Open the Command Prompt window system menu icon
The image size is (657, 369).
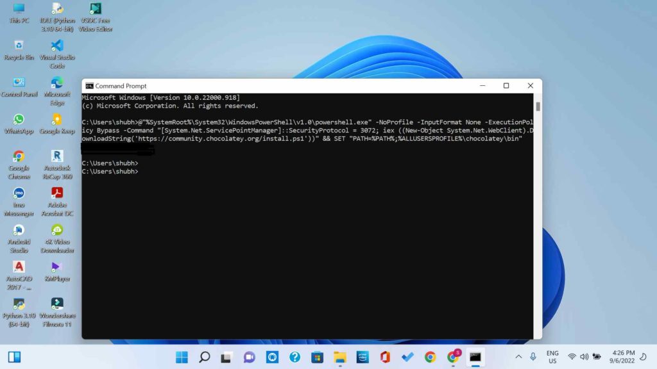(89, 86)
